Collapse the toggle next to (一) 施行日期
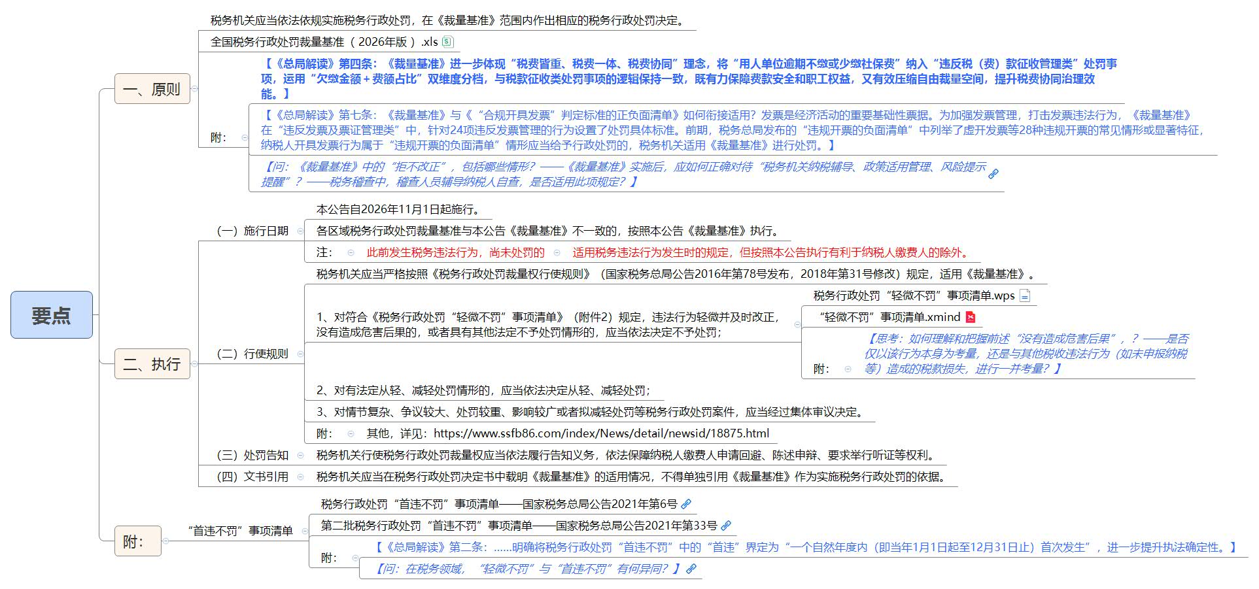Screen dimensions: 1259x589 click(300, 231)
